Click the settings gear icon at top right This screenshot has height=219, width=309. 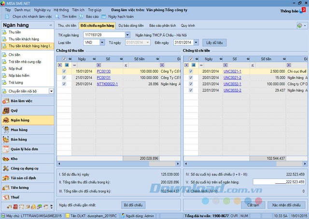coord(300,25)
